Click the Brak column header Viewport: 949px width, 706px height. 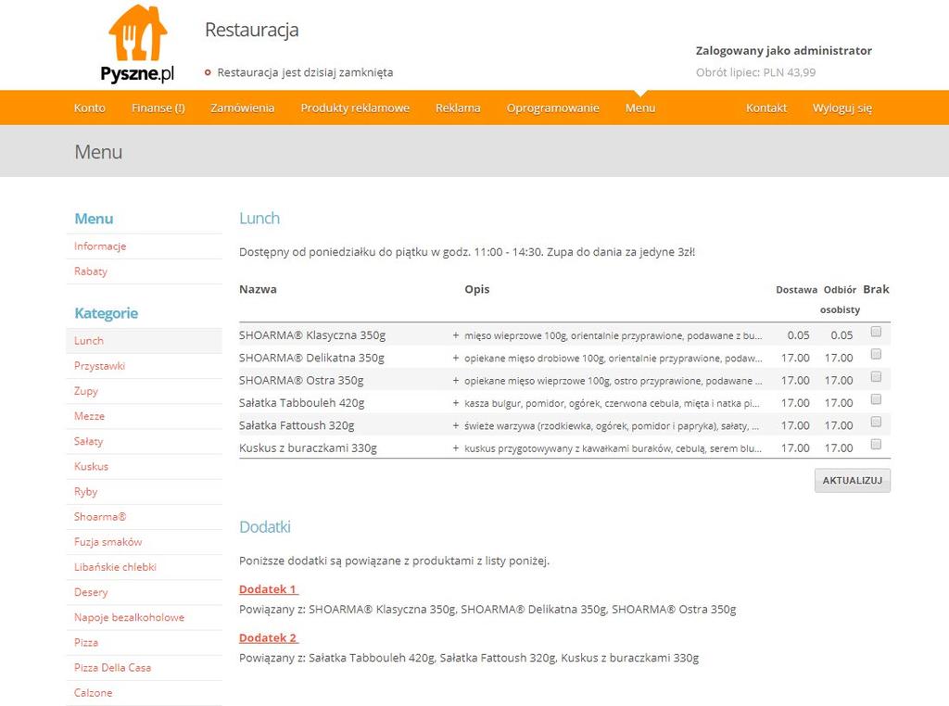pyautogui.click(x=876, y=289)
